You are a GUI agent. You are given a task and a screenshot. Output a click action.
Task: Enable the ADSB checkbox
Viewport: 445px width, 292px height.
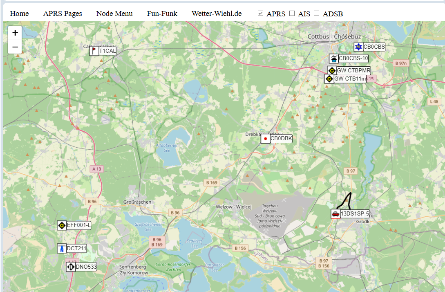(x=317, y=13)
